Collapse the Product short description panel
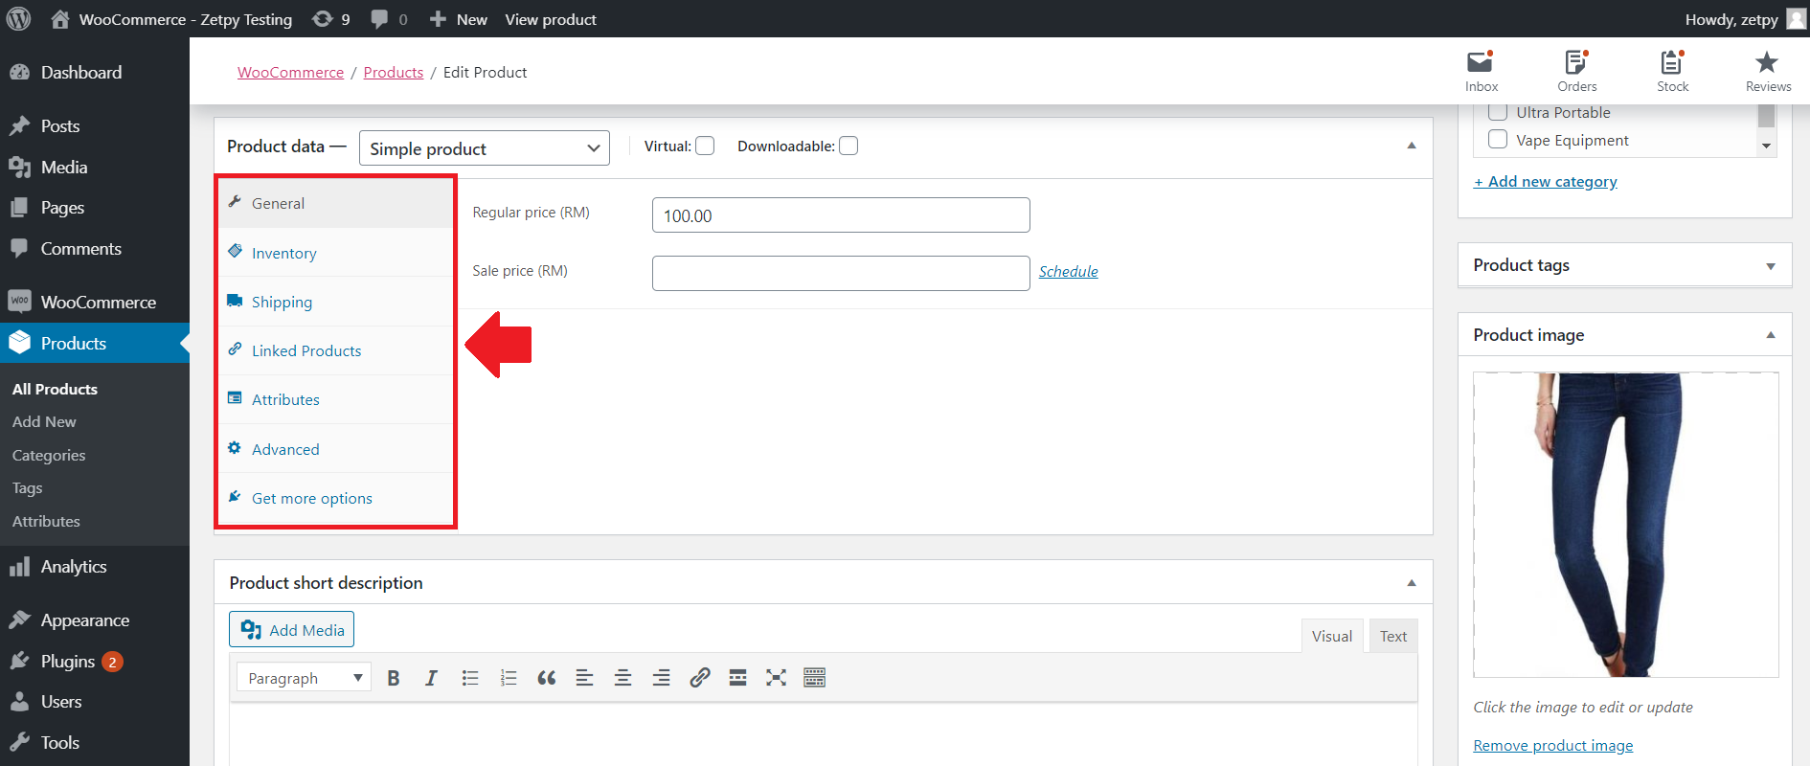 1411,583
